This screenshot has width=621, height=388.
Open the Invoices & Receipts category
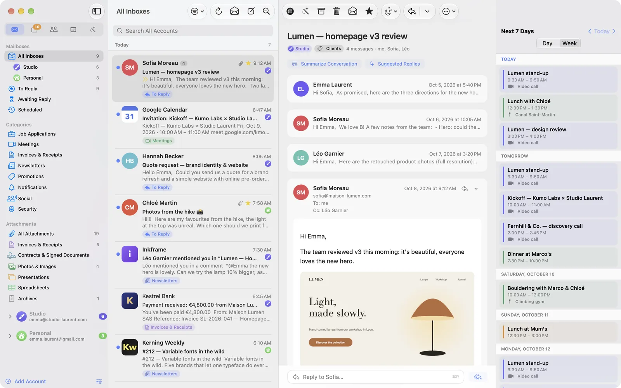(x=54, y=155)
